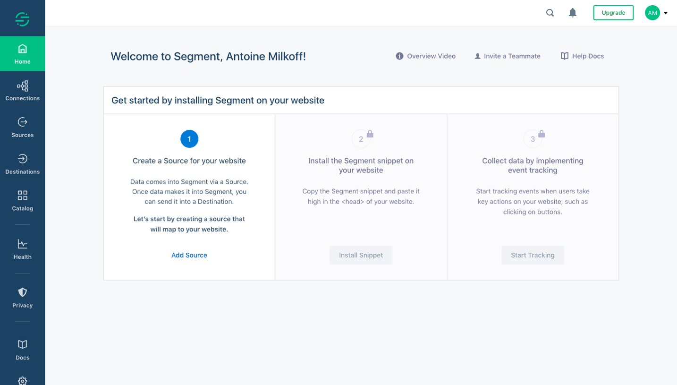
Task: Click the 'Welcome to Segment, Antoine Milkoff!' title
Action: pos(208,57)
